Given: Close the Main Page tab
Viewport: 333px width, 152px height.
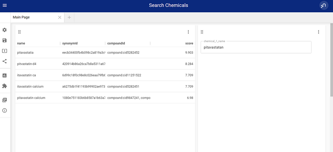Looking at the screenshot, I should [x=60, y=18].
